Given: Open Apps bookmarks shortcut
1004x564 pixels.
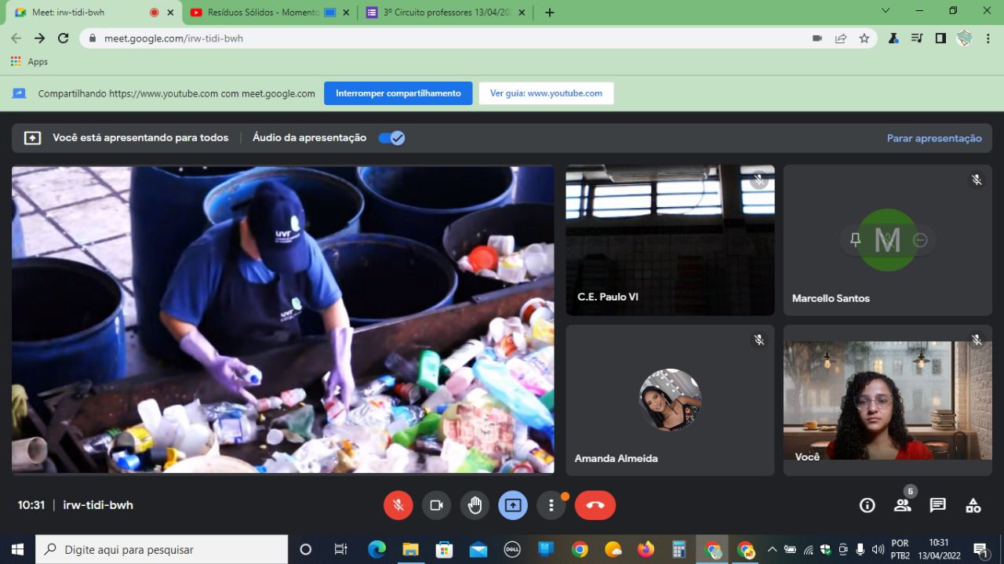Looking at the screenshot, I should pos(29,61).
